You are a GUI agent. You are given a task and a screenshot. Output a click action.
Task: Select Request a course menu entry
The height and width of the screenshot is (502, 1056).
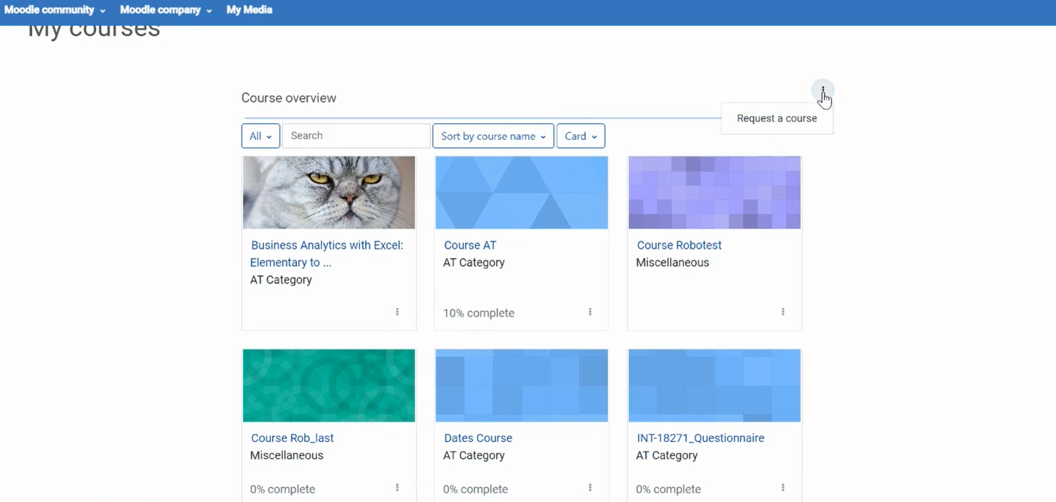[x=777, y=119]
